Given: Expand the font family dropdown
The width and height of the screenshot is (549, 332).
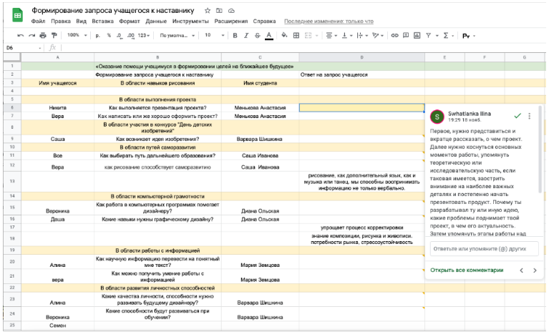Looking at the screenshot, I should (176, 35).
